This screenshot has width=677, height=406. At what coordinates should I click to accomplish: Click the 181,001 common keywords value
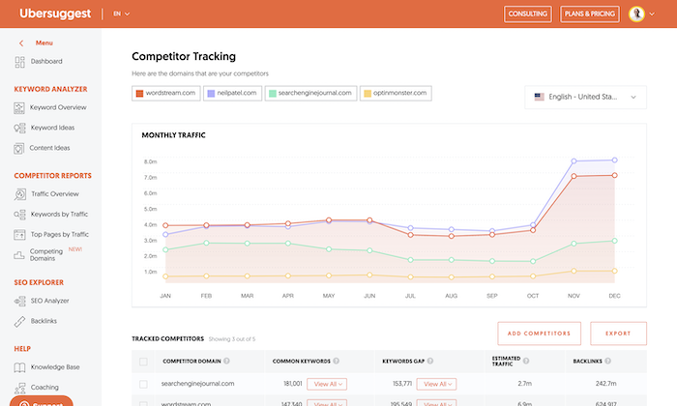pos(292,384)
